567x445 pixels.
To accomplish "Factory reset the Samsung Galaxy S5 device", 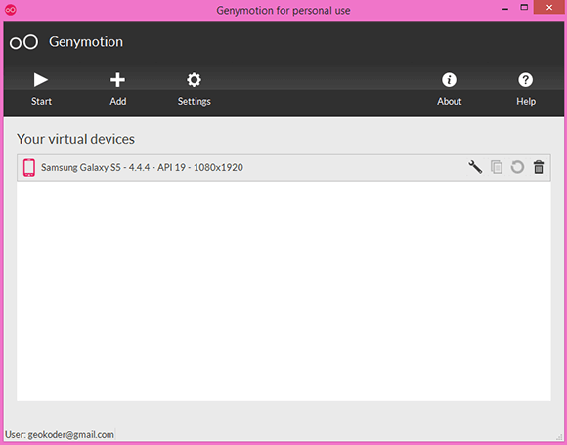I will (x=517, y=167).
